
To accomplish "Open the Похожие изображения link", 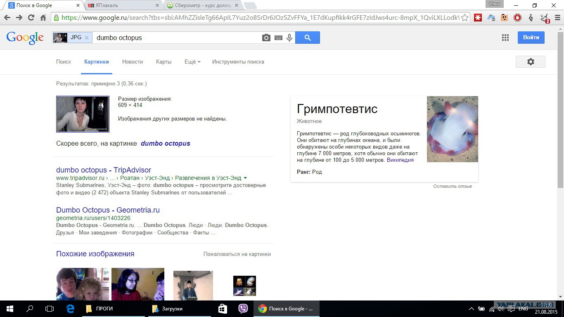I will point(95,254).
